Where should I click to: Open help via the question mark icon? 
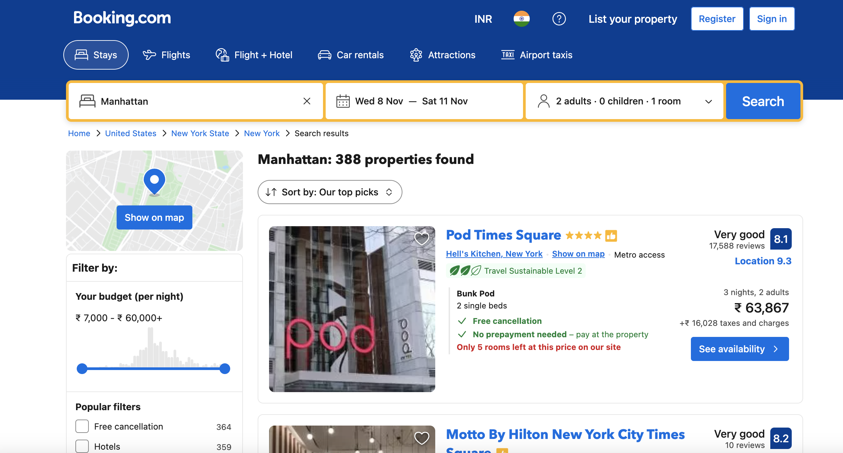[559, 19]
